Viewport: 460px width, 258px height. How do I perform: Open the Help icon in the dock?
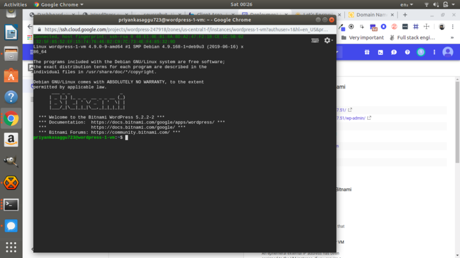pos(11,97)
